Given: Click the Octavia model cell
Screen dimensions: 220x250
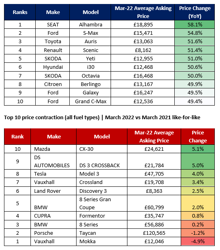Looking at the screenshot, I should [90, 76].
